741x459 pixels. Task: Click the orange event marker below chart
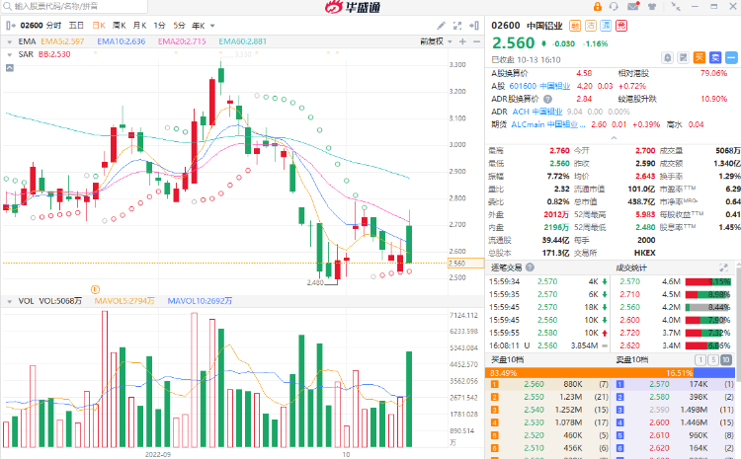[x=95, y=289]
